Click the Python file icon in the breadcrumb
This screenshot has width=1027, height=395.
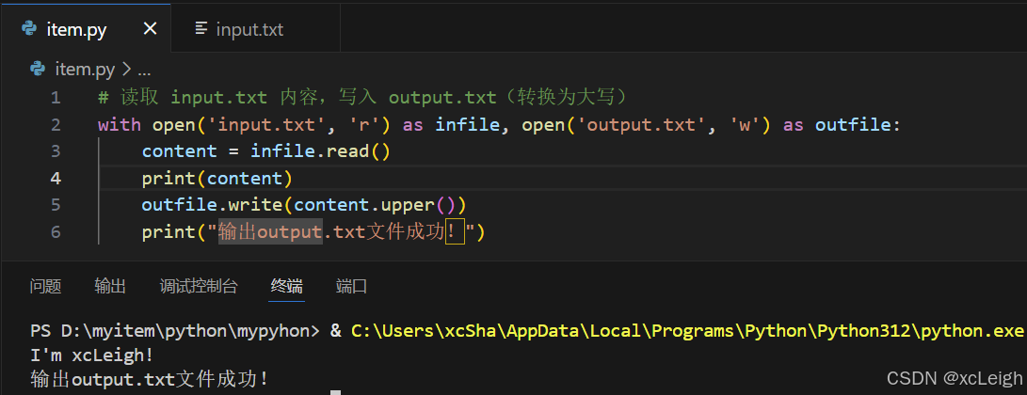point(38,69)
